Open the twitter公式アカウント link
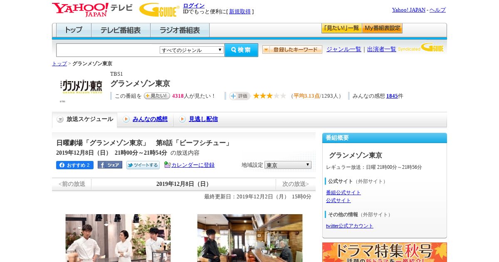 tap(350, 226)
